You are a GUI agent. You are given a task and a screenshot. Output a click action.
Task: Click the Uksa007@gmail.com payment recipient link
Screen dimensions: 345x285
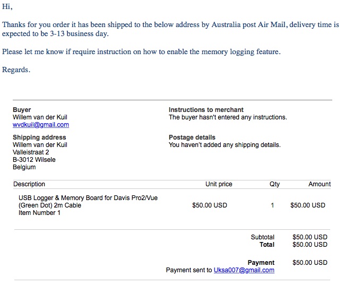pyautogui.click(x=244, y=270)
